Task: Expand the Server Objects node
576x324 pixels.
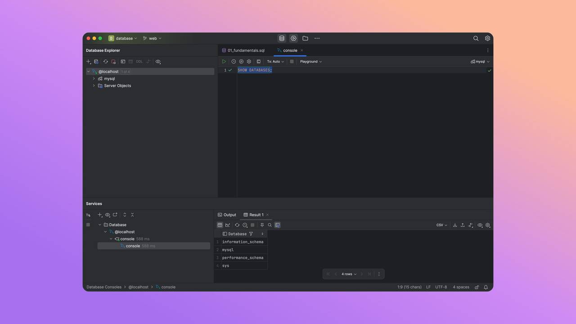Action: point(94,85)
